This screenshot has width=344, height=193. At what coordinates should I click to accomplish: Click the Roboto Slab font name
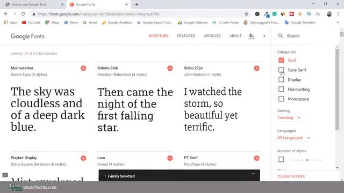(107, 68)
